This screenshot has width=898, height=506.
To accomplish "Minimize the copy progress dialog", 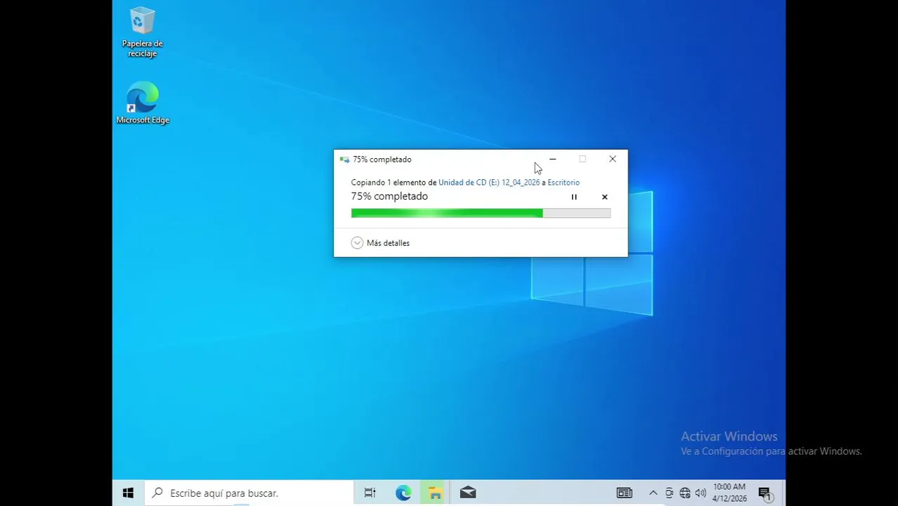I will click(552, 160).
